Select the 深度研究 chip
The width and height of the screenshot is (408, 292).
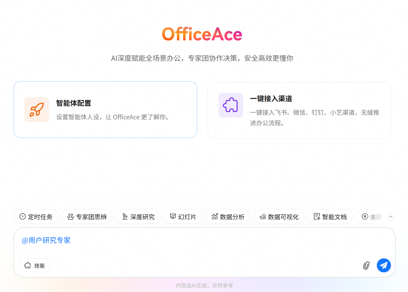[138, 216]
